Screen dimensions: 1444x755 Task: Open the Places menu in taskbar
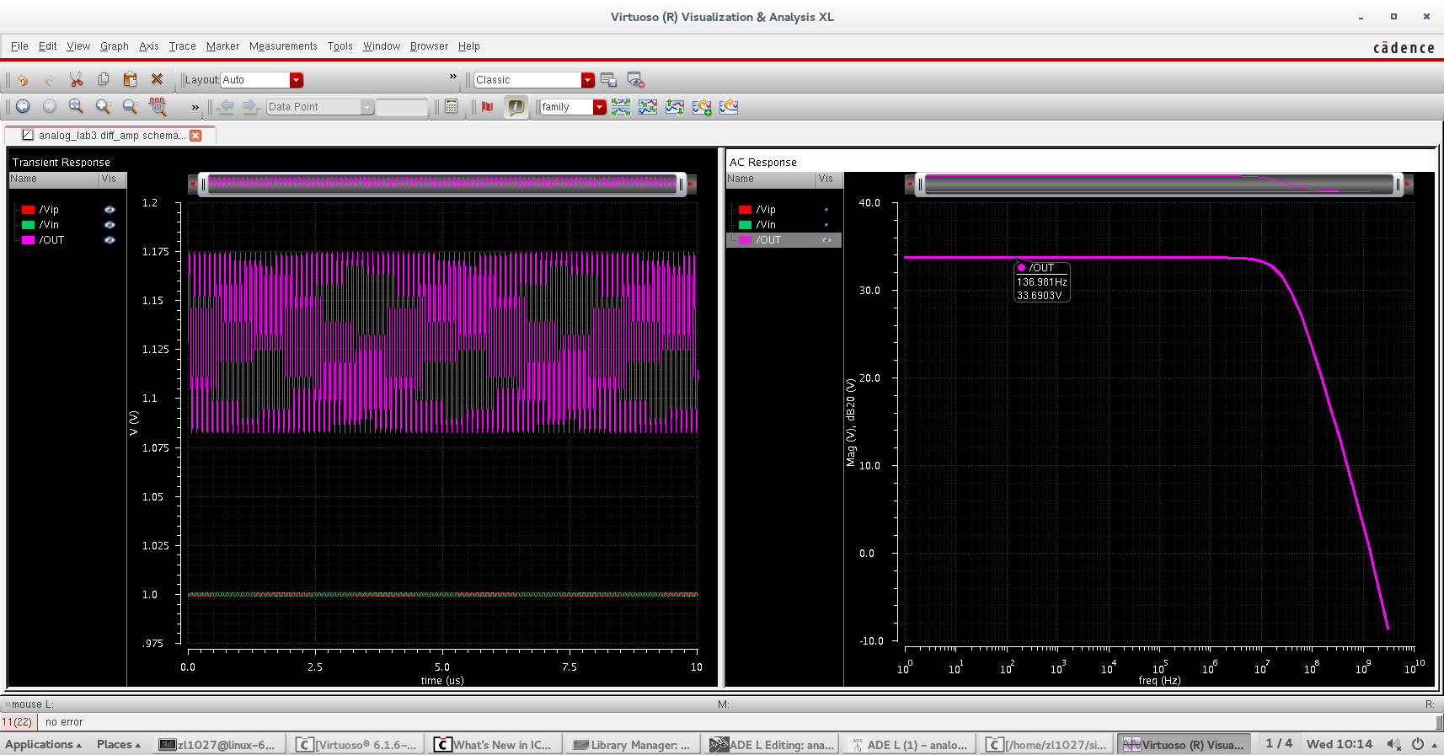click(119, 745)
